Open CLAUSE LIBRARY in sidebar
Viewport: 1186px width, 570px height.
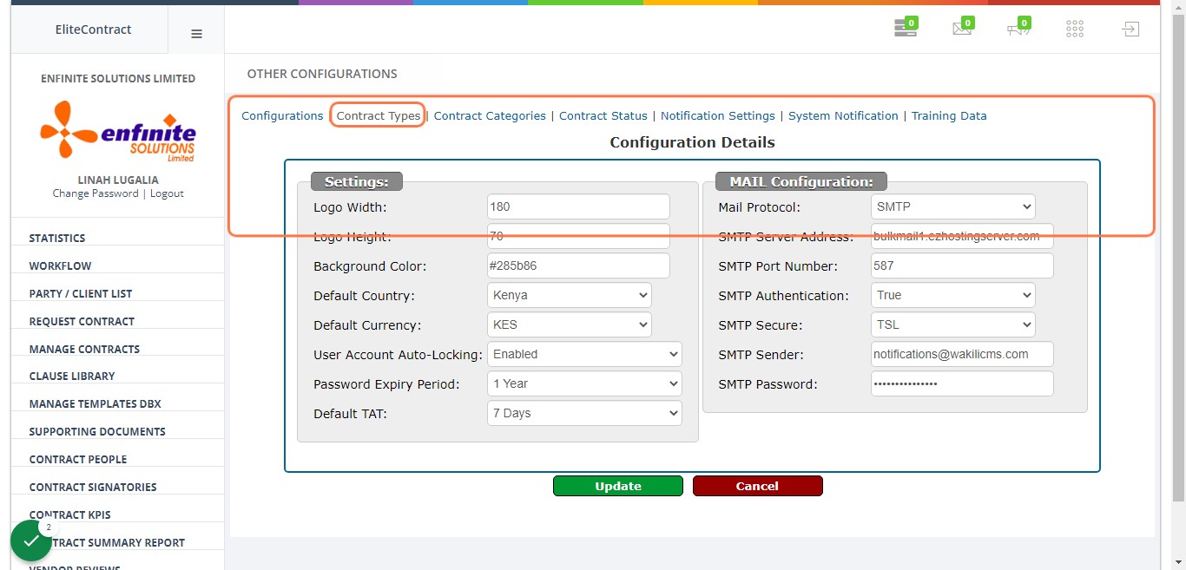coord(72,376)
